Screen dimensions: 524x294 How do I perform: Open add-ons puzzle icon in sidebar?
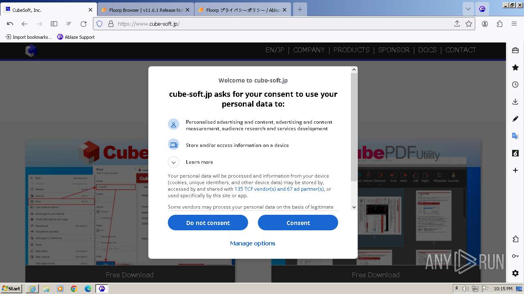click(515, 239)
